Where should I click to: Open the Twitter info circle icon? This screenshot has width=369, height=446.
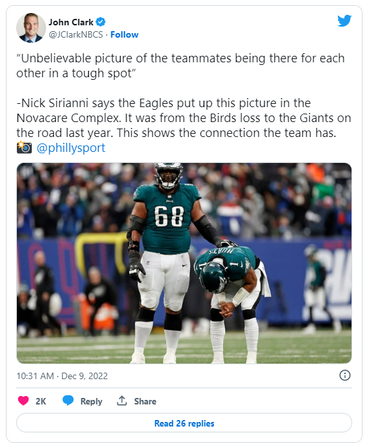(345, 375)
